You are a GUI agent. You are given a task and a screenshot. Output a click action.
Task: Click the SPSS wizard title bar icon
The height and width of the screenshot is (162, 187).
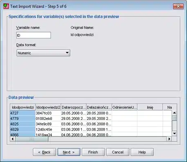coord(6,7)
